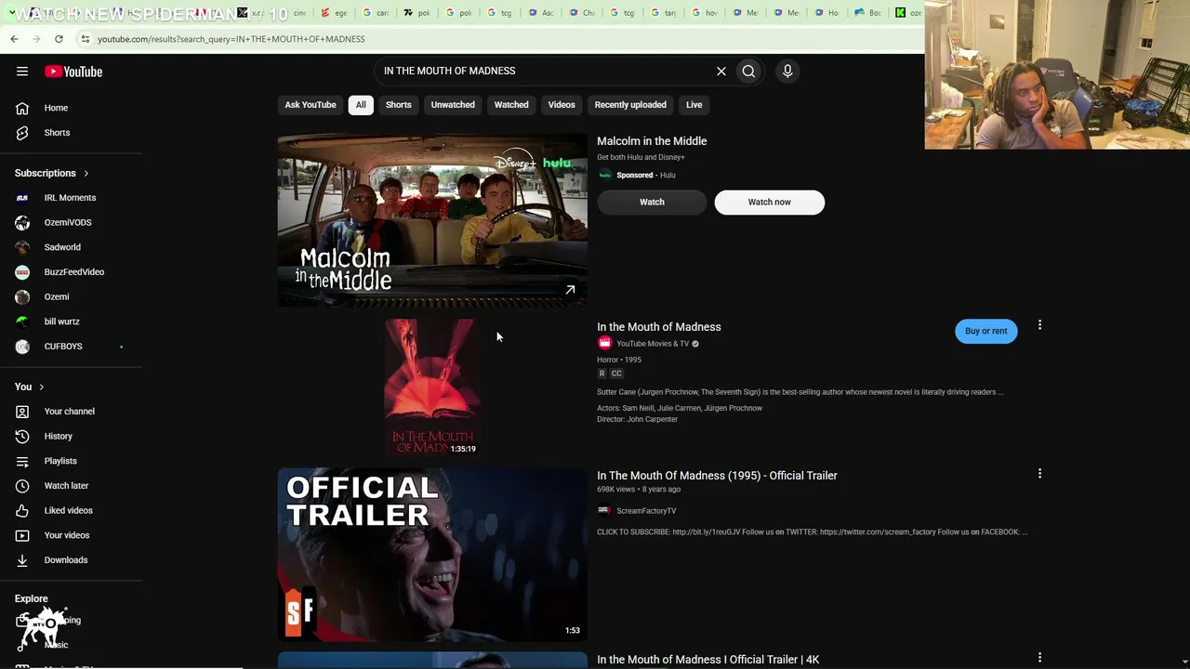
Task: Reload the page in the browser
Action: point(59,39)
